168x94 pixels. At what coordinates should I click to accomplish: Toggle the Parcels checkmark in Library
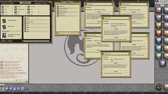coord(39,12)
